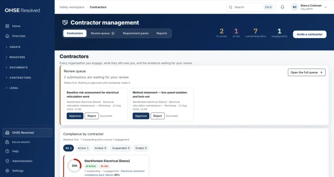Open the Requirement packs tab
This screenshot has height=177, width=334.
point(136,33)
